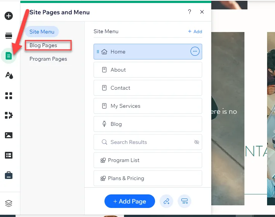The height and width of the screenshot is (217, 275).
Task: Click the Home house icon
Action: (x=104, y=52)
